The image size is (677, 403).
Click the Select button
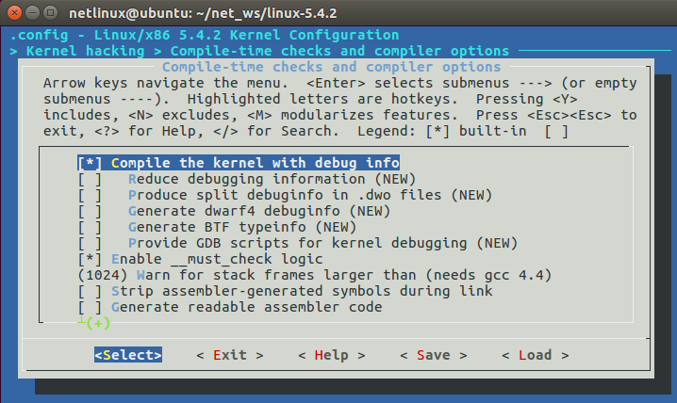pyautogui.click(x=128, y=355)
